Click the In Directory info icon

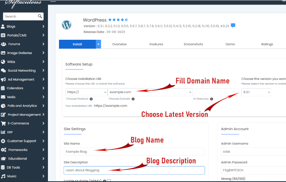tap(212, 99)
